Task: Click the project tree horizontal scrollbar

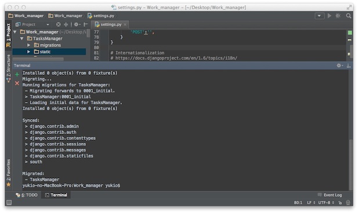Action: pyautogui.click(x=38, y=59)
